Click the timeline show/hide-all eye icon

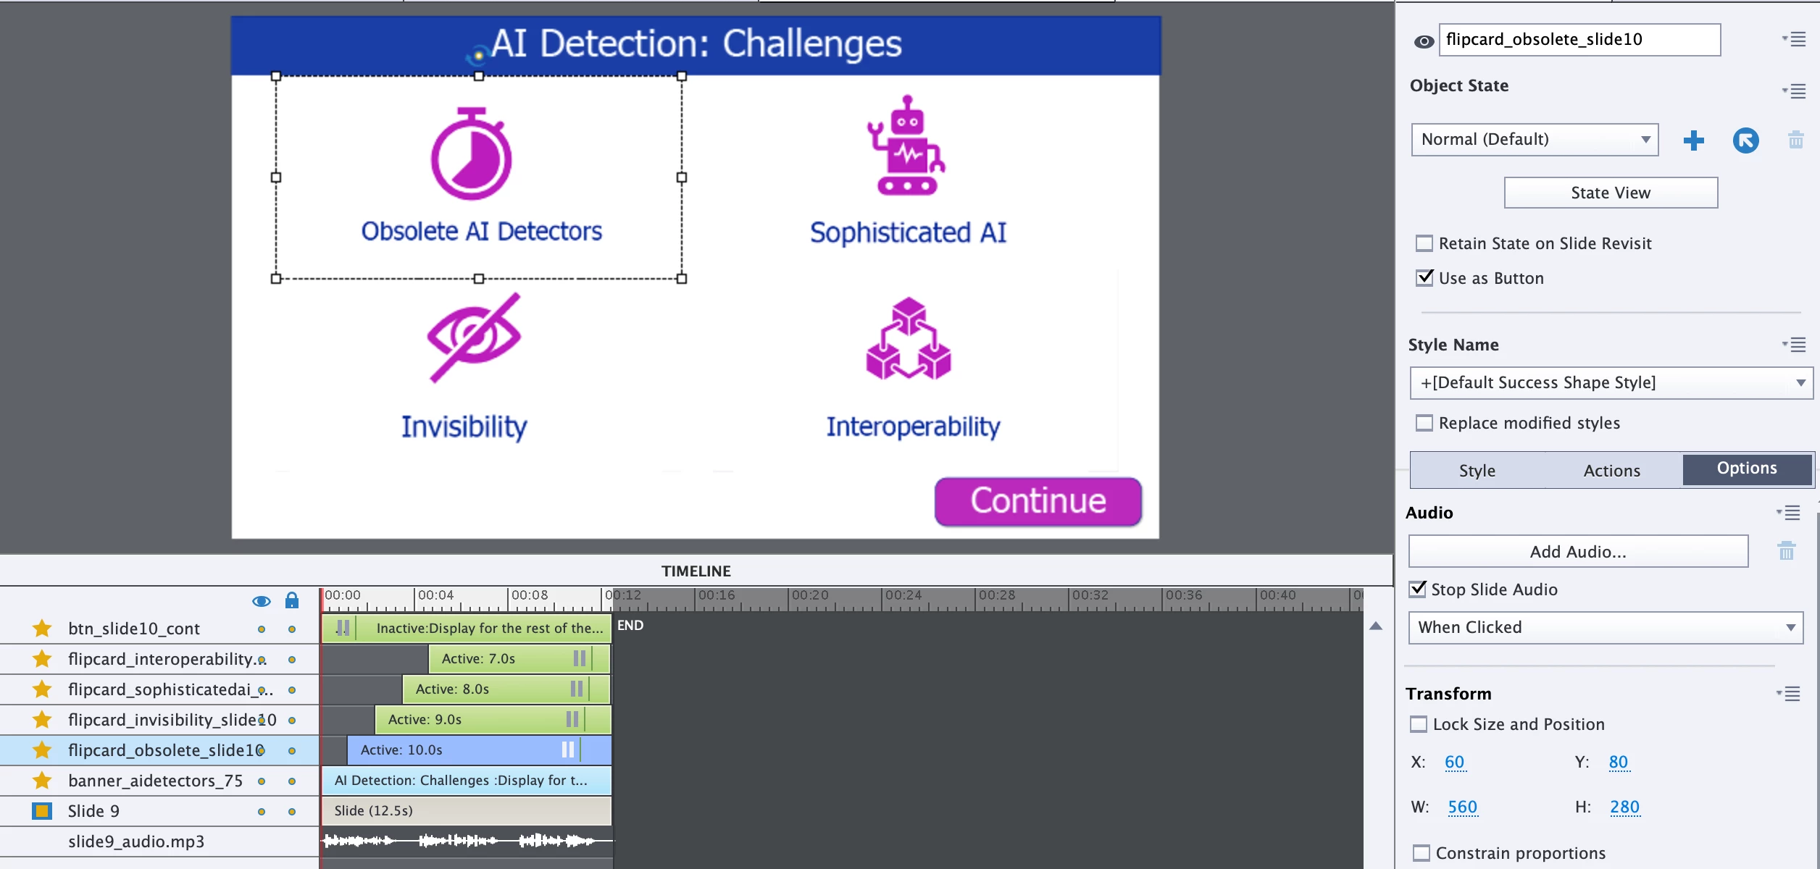(x=261, y=601)
